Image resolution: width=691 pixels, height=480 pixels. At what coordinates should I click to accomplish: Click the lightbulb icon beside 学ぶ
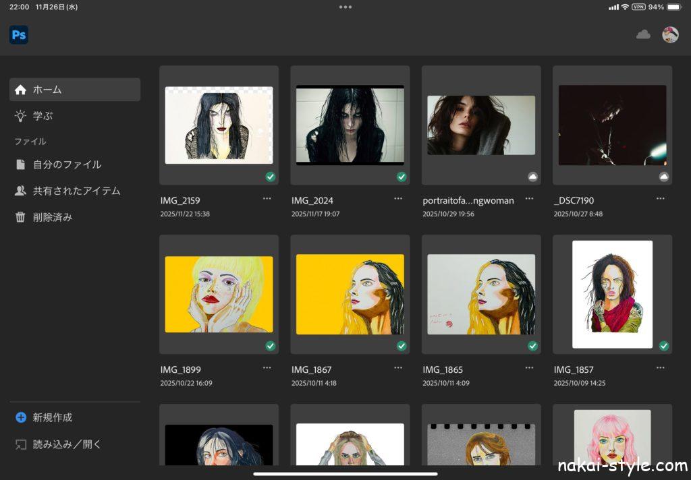click(x=21, y=116)
